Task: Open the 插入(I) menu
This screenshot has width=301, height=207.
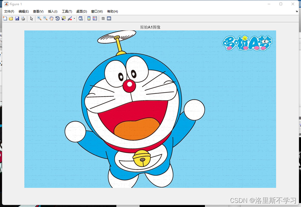Action: click(x=53, y=11)
